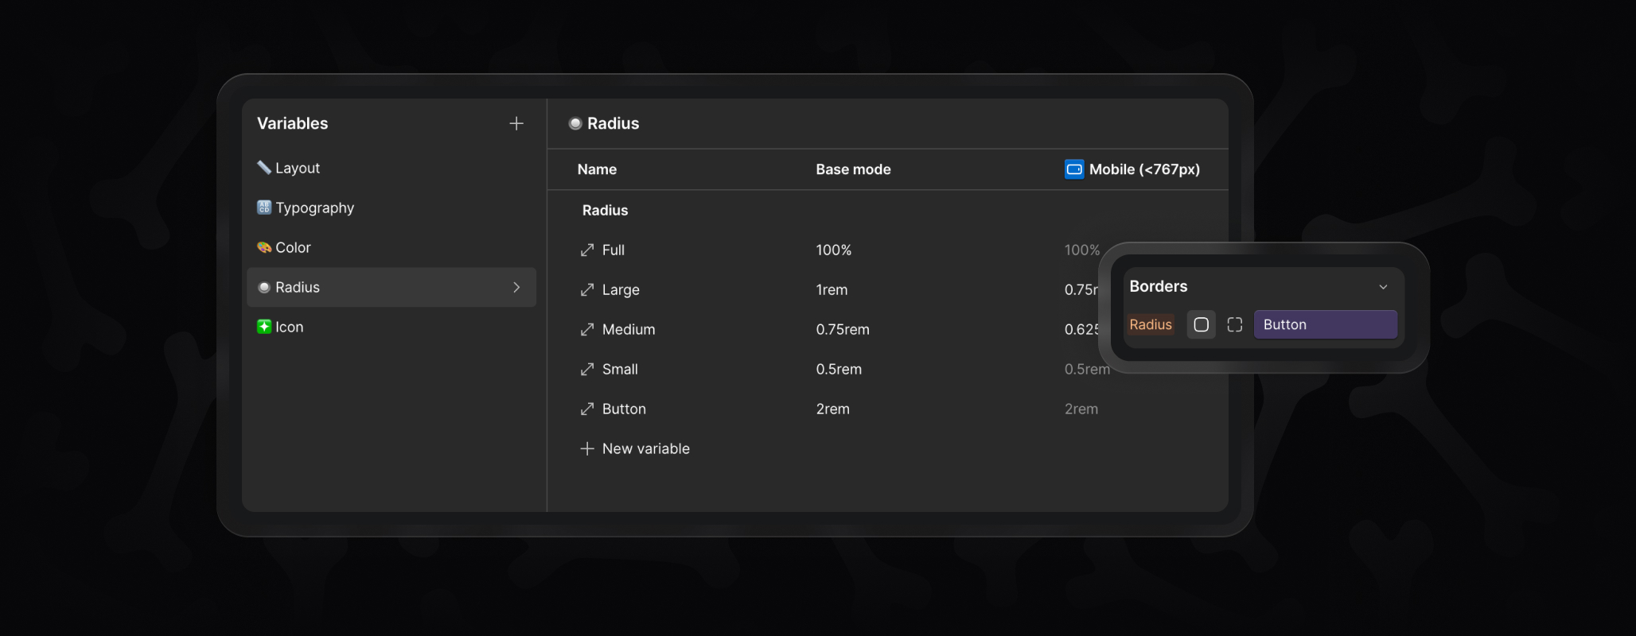The height and width of the screenshot is (636, 1636).
Task: Click the palette icon beside Color
Action: pyautogui.click(x=264, y=247)
